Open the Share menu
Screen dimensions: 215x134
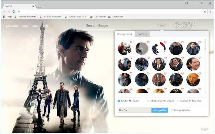pos(35,26)
